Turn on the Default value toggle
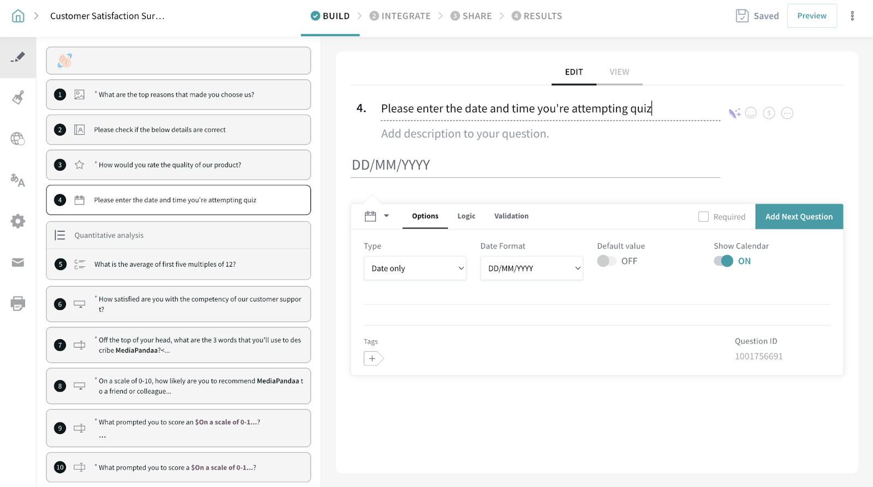Image resolution: width=873 pixels, height=487 pixels. click(x=606, y=261)
